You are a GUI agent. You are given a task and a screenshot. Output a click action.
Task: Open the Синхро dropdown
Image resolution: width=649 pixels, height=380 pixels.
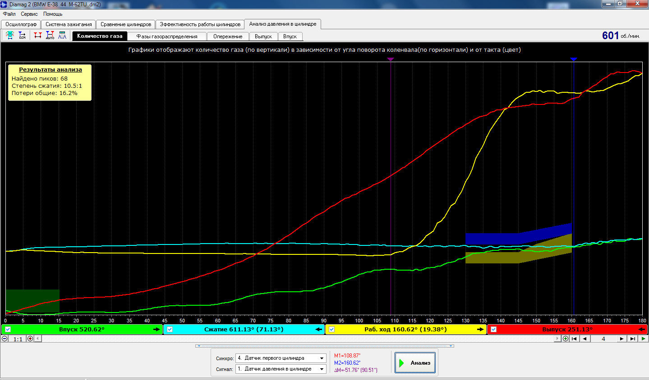[x=322, y=358]
